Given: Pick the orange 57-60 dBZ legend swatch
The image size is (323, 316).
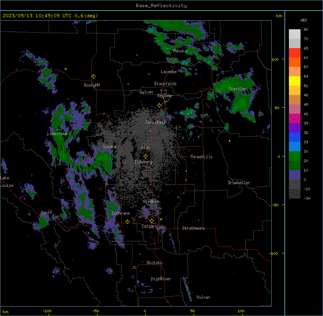Looking at the screenshot, I should coord(295,62).
